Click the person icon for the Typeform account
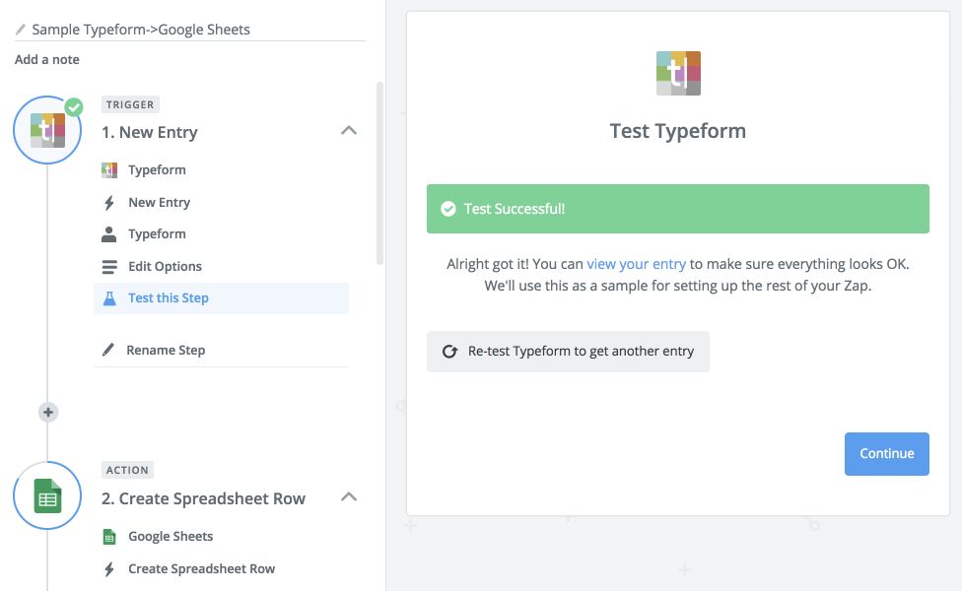 [x=109, y=234]
